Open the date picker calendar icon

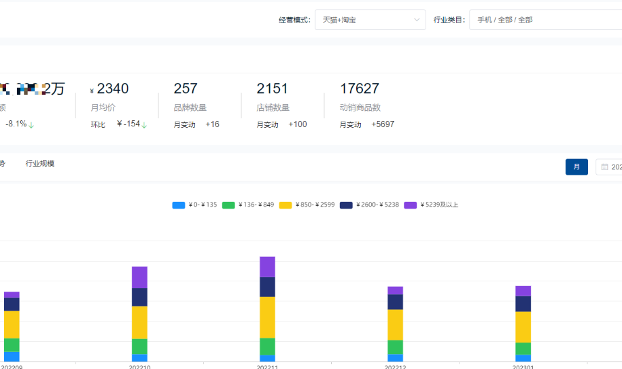(x=604, y=167)
